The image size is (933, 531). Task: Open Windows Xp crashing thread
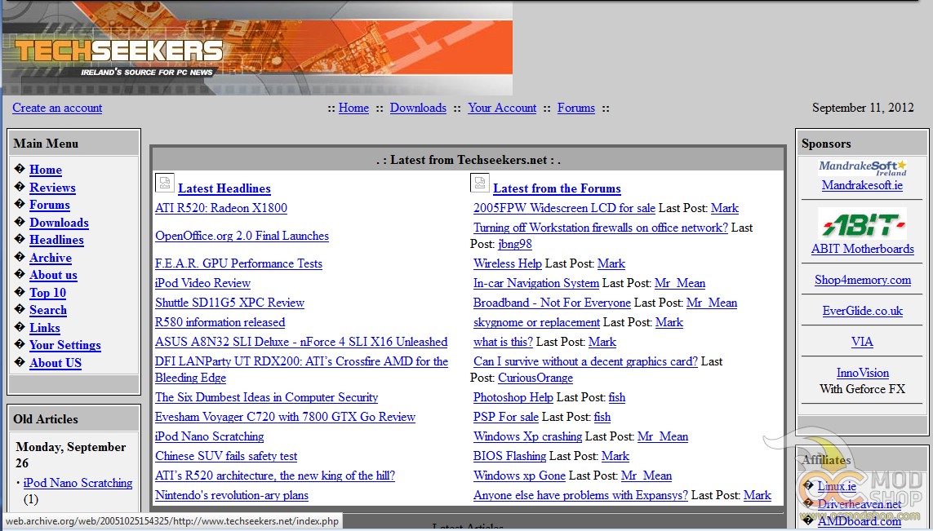tap(528, 436)
